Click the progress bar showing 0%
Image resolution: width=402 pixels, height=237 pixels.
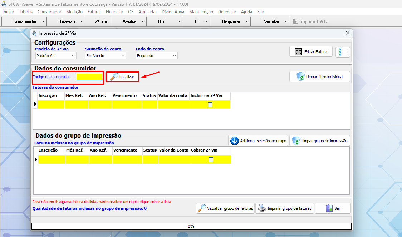(x=191, y=226)
